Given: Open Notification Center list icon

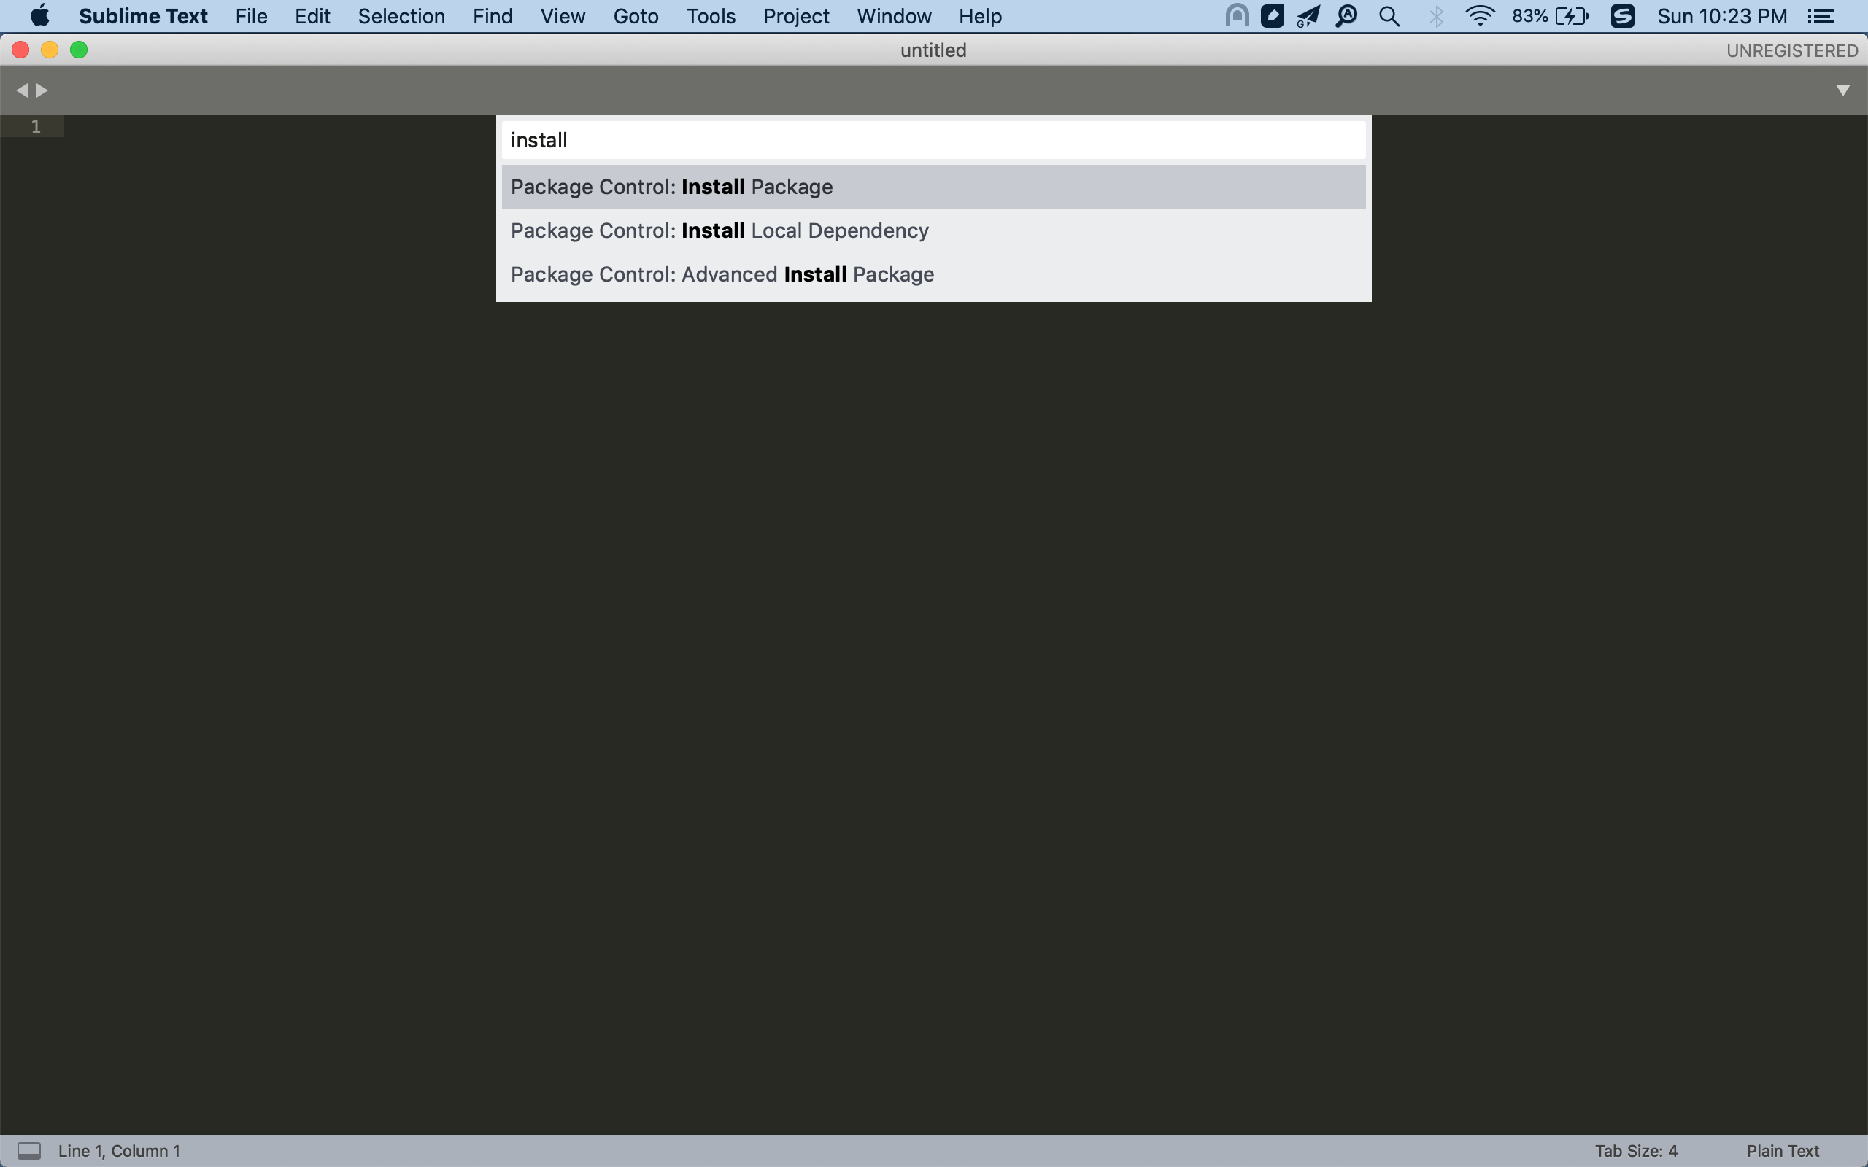Looking at the screenshot, I should [x=1821, y=16].
